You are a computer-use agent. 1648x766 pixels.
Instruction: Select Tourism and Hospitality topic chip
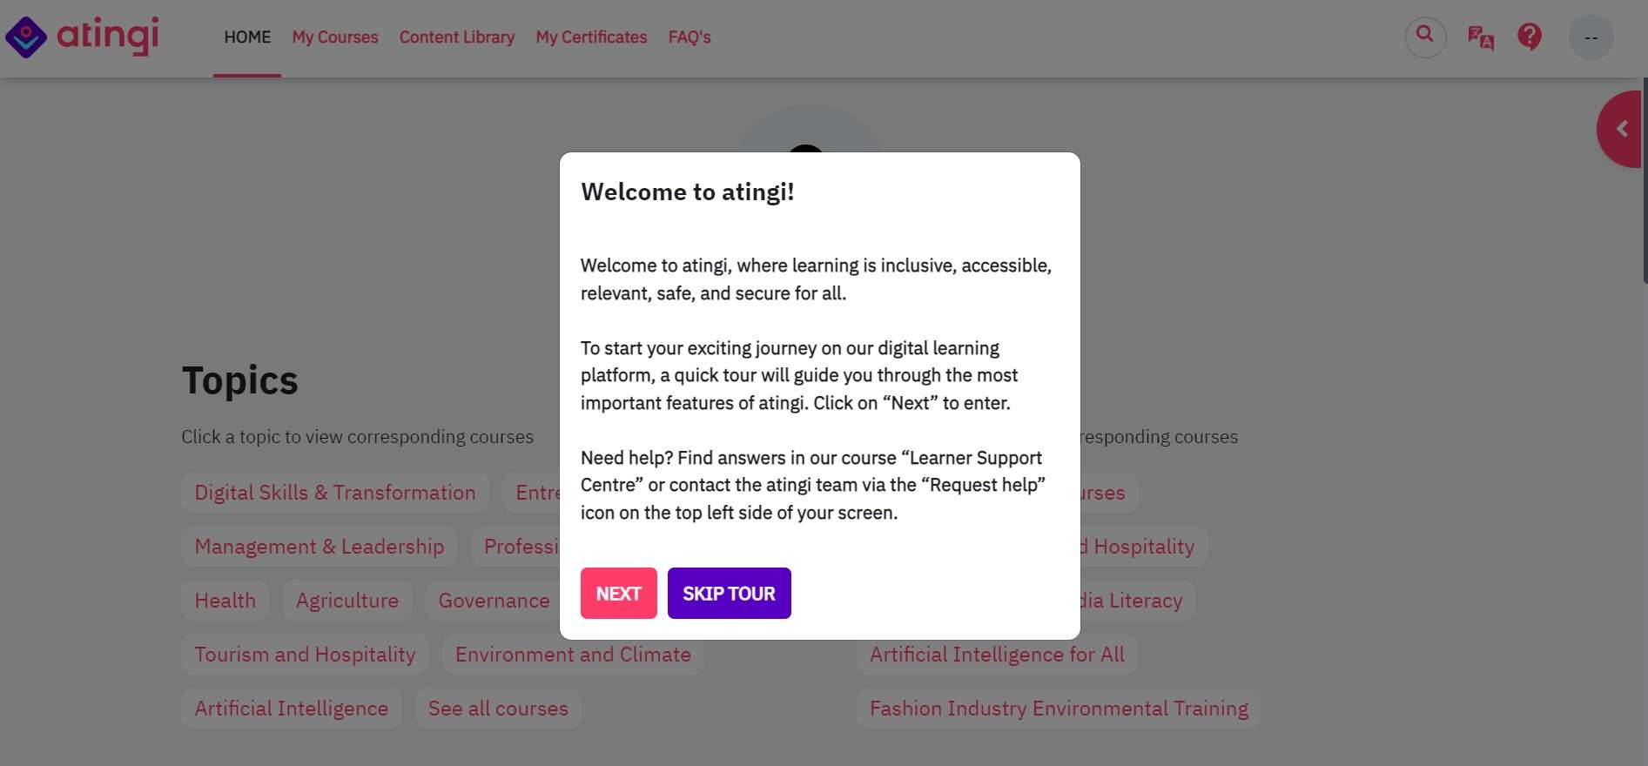[305, 655]
